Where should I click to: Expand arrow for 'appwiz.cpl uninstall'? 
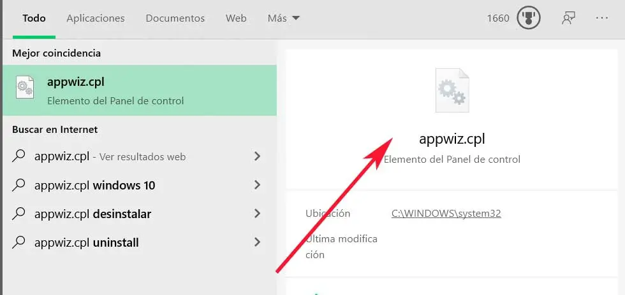pyautogui.click(x=258, y=242)
